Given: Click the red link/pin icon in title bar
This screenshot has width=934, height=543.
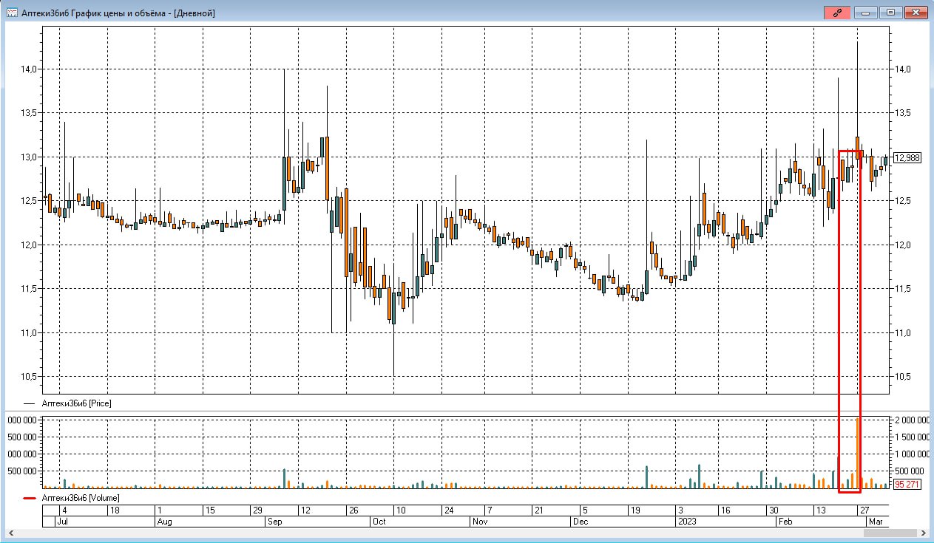Looking at the screenshot, I should click(x=837, y=13).
